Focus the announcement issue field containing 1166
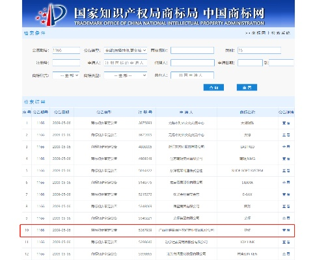The image size is (328, 260). point(66,50)
